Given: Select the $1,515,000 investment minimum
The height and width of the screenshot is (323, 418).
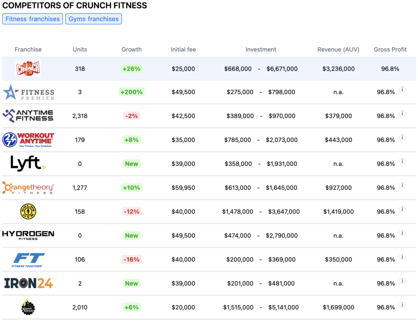Looking at the screenshot, I should (238, 307).
